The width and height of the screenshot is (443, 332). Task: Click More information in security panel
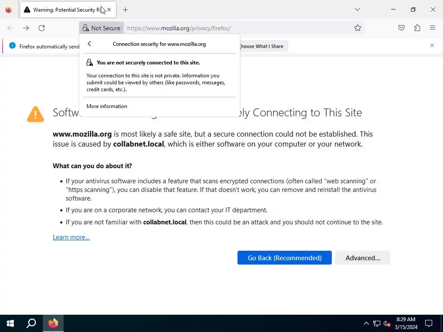(107, 106)
